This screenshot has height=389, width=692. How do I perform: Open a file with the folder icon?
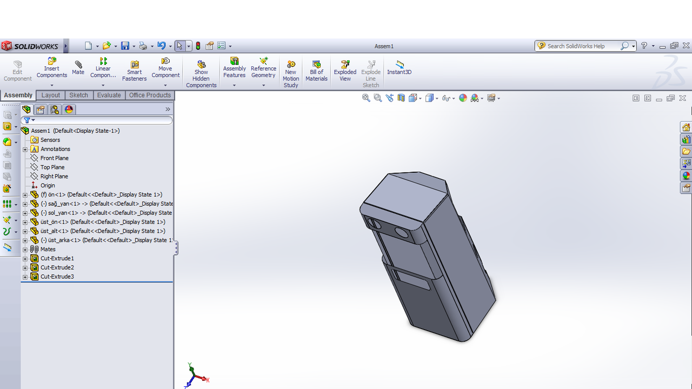107,46
